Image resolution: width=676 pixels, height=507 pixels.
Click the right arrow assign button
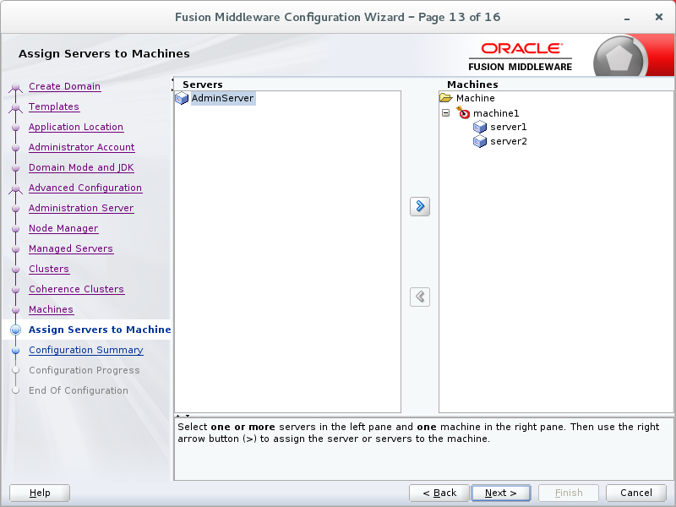tap(419, 206)
